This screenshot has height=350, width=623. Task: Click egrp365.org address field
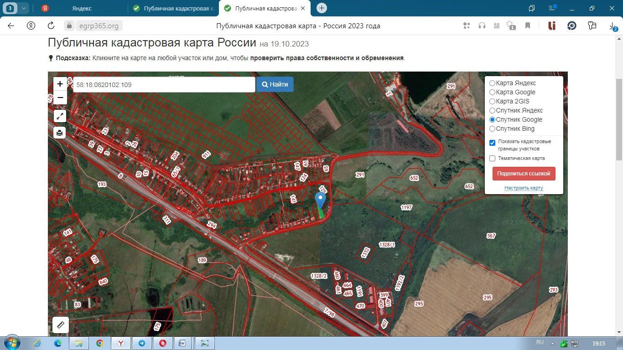pyautogui.click(x=99, y=26)
